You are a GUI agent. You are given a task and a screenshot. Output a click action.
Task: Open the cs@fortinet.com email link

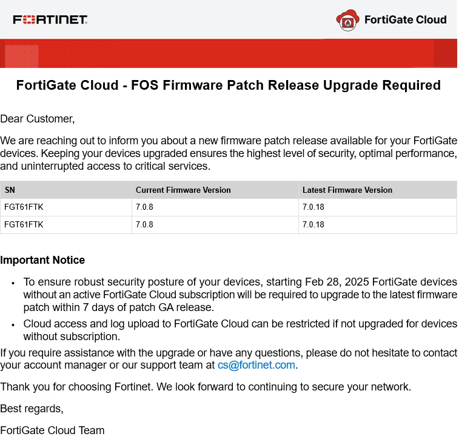256,365
